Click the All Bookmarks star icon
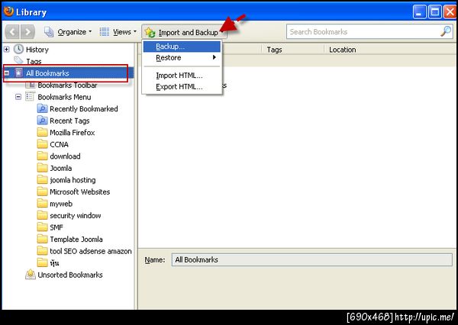The image size is (458, 325). point(18,73)
